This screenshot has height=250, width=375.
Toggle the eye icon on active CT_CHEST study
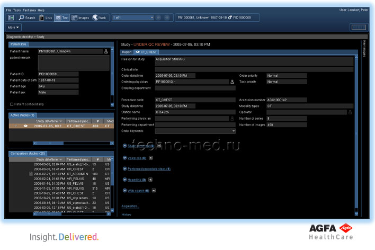click(25, 126)
